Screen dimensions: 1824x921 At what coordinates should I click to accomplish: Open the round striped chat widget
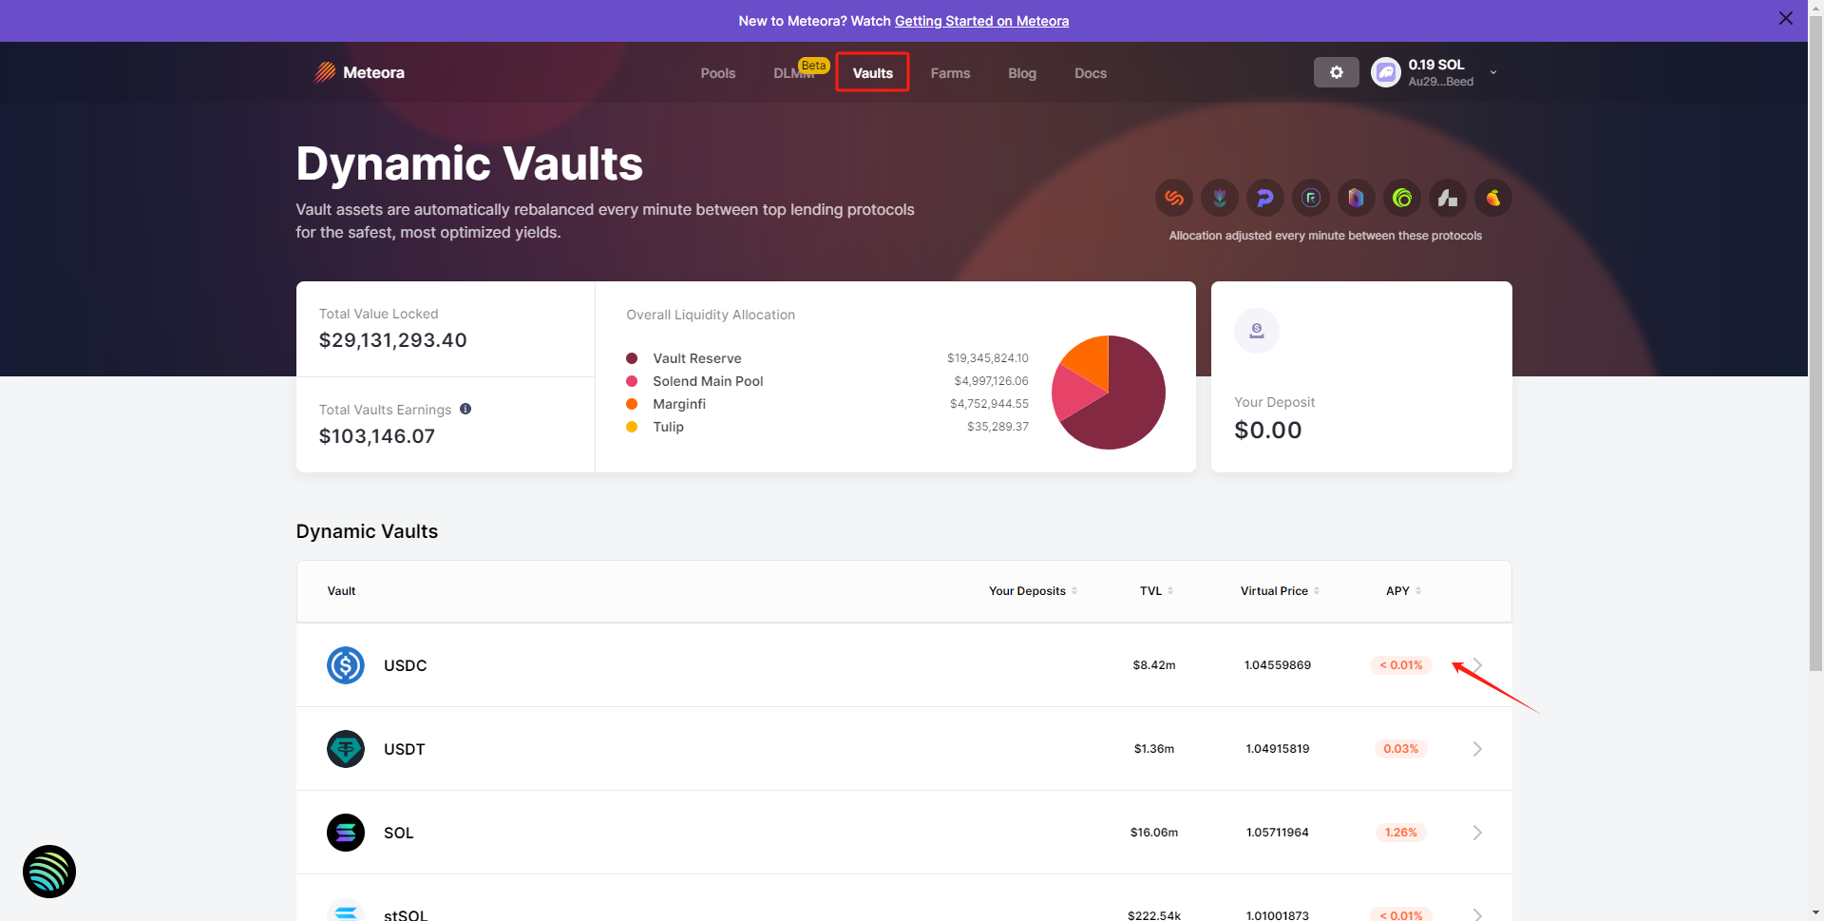coord(49,872)
